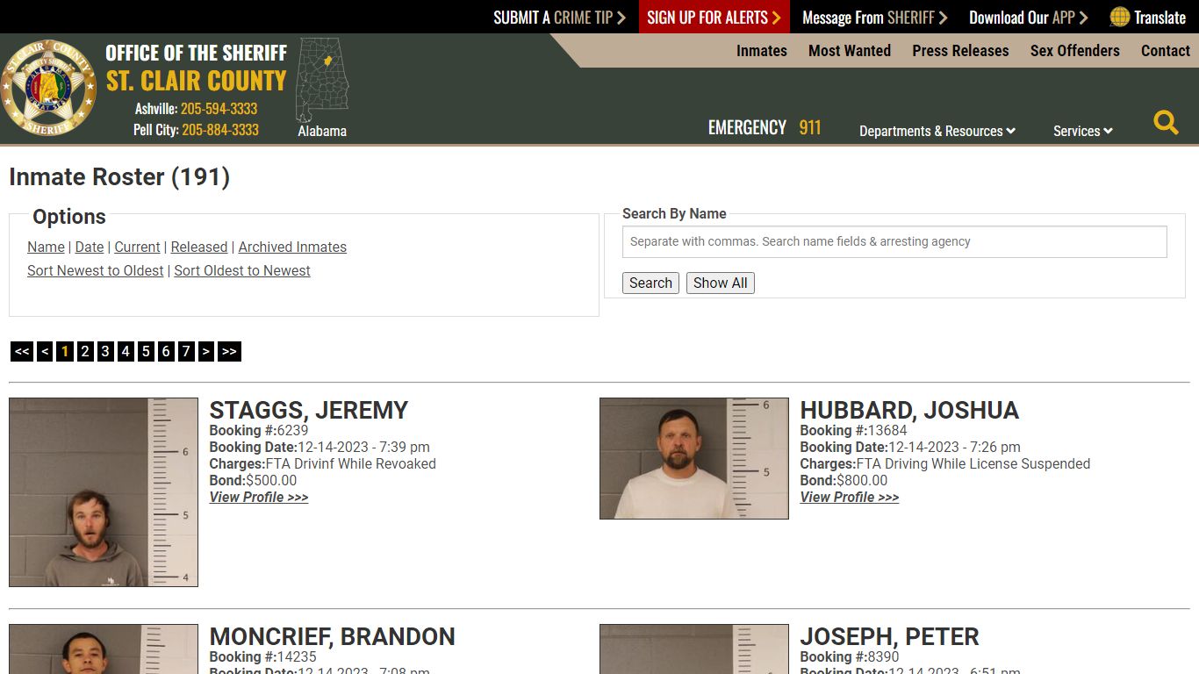
Task: Jump to first page with << button
Action: point(22,351)
